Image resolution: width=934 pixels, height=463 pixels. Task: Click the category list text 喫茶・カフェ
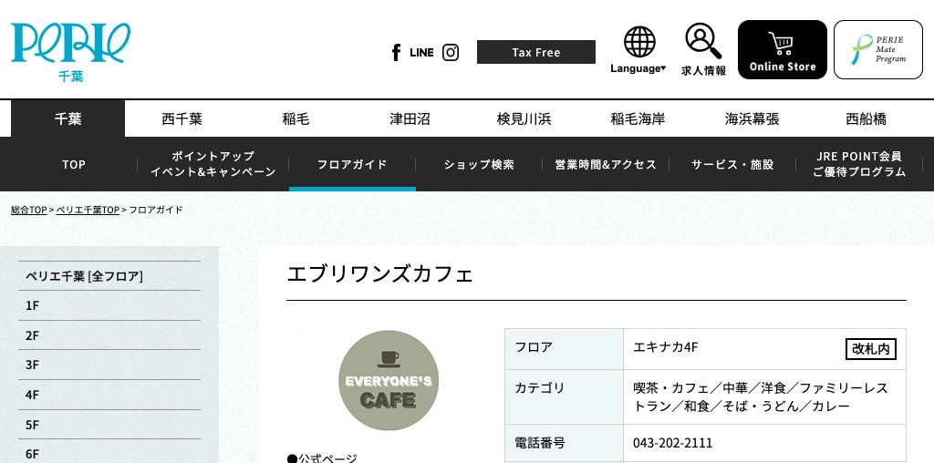[670, 388]
